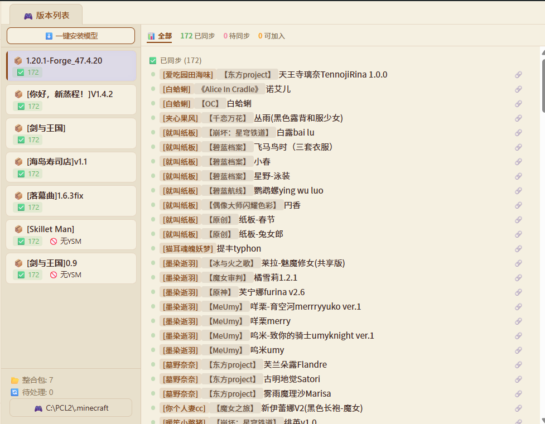Select the [你好，新蒸程！]V1.4.2 modpack
This screenshot has width=545, height=424.
point(71,99)
